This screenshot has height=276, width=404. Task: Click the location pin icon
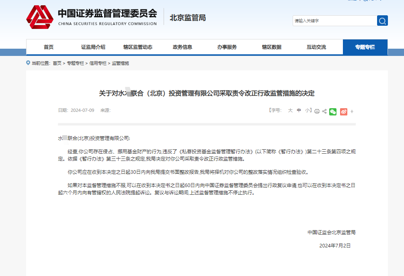(x=28, y=63)
